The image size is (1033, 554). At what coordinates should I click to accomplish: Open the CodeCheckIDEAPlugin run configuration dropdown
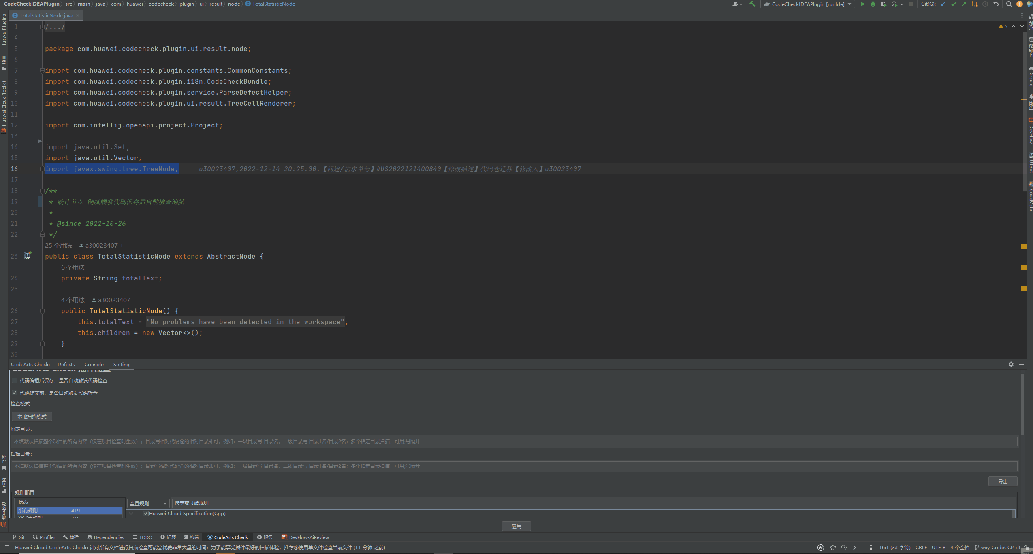click(808, 4)
